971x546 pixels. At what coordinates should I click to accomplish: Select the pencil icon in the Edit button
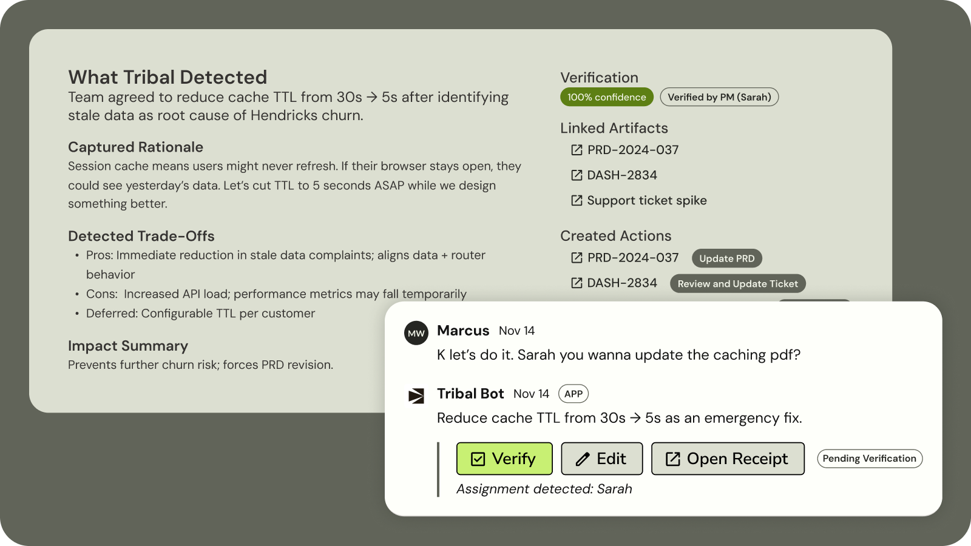(583, 459)
